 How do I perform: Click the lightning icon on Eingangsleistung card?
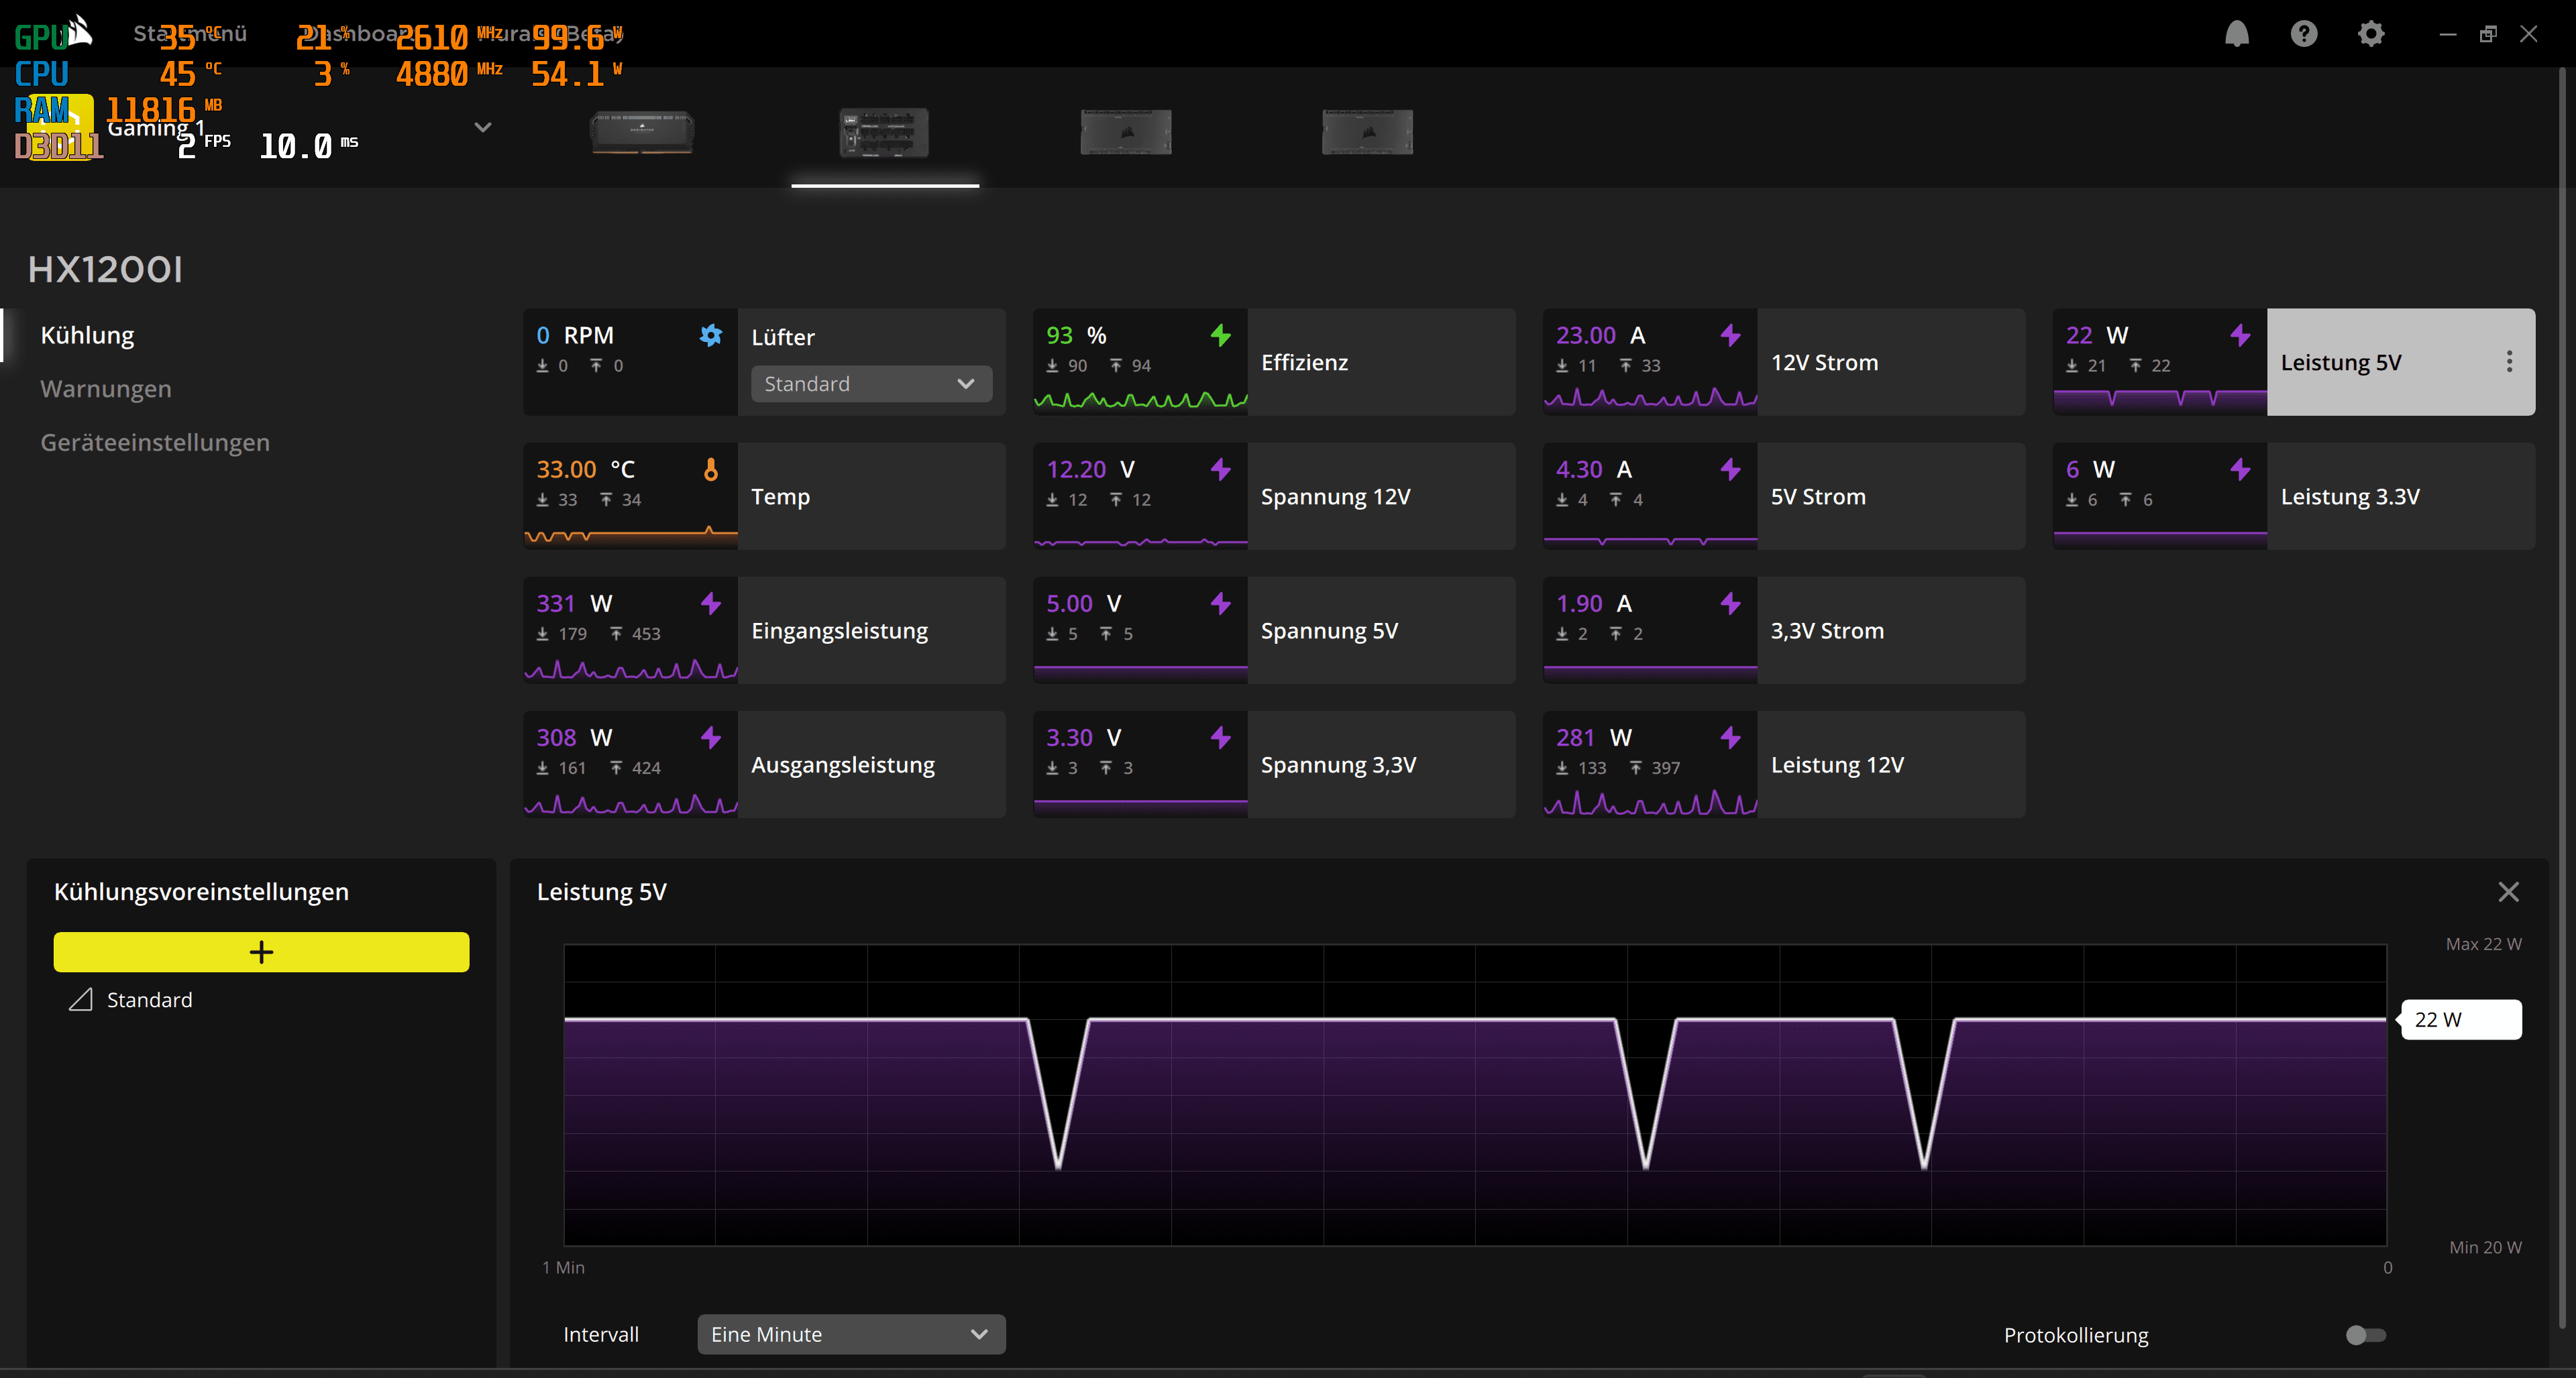711,604
